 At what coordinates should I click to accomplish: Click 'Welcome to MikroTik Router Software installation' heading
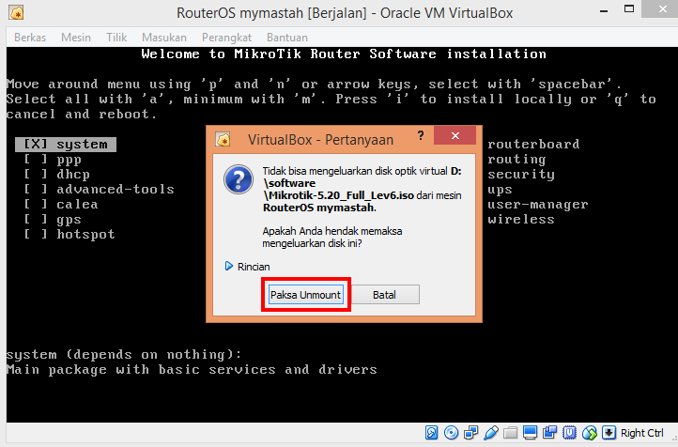coord(344,54)
